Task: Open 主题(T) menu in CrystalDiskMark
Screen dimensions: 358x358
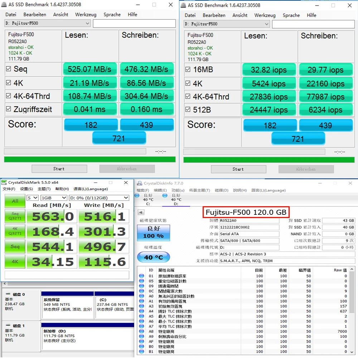Action: pos(44,189)
